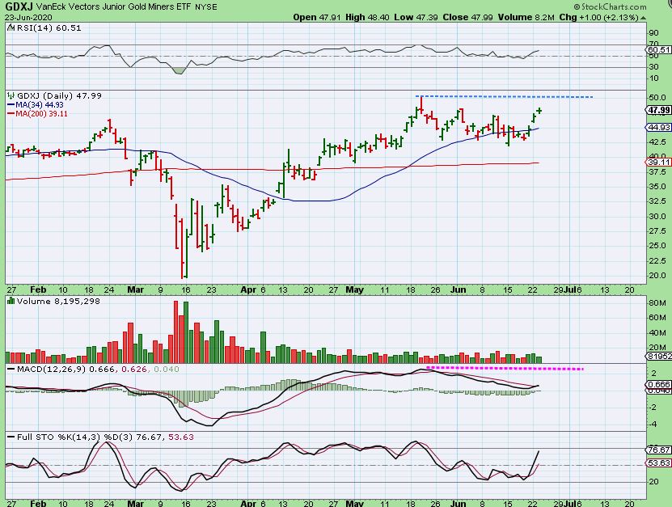Image resolution: width=672 pixels, height=507 pixels.
Task: Click the 44.93 moving average tag on right axis
Action: point(658,127)
